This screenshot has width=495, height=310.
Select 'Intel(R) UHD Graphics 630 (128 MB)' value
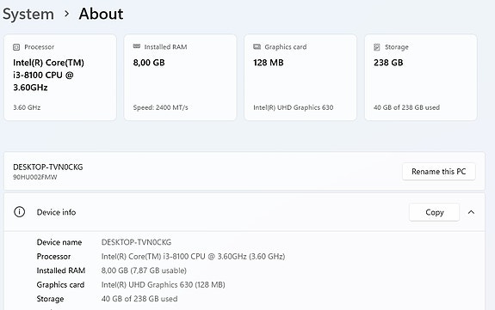(164, 285)
